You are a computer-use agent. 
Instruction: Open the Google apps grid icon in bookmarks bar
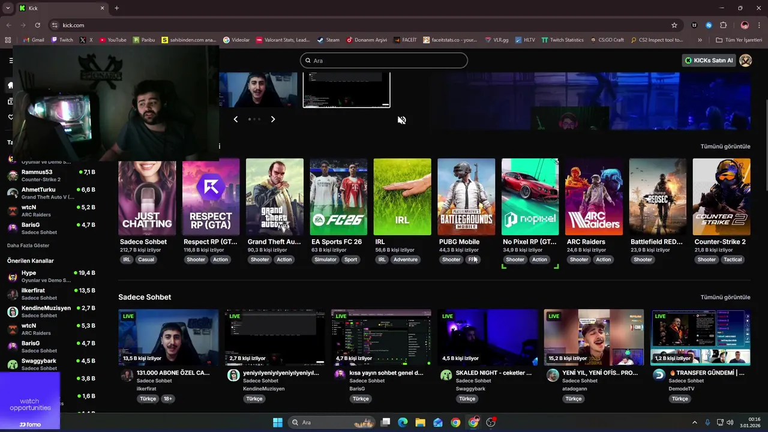pyautogui.click(x=8, y=40)
